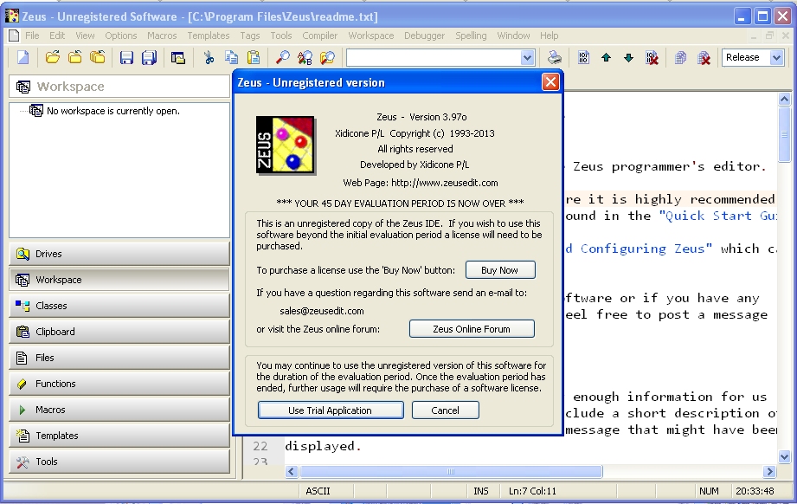Close the Zeus unregistered dialog with X
797x504 pixels.
[x=550, y=82]
